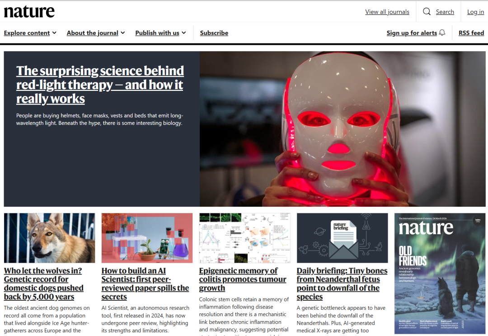This screenshot has height=336, width=488.
Task: Expand the About the journal chevron
Action: [x=123, y=33]
